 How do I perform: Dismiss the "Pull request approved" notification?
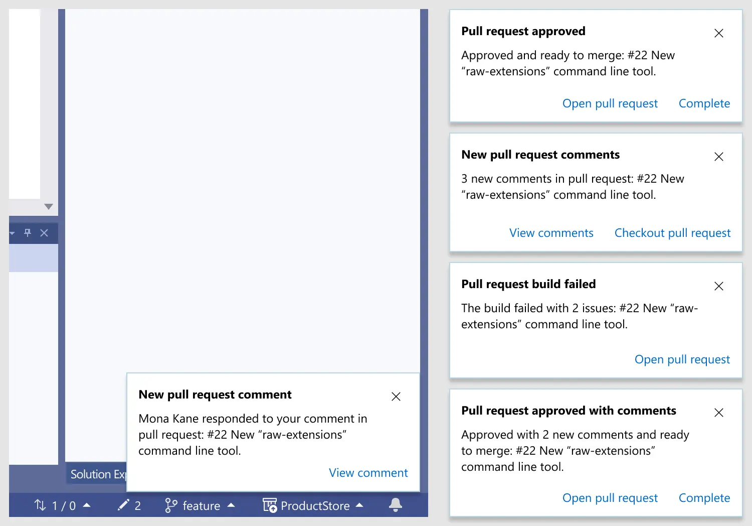718,33
